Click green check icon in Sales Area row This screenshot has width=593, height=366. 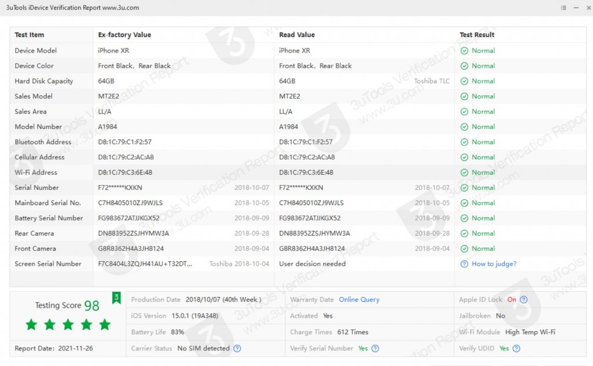click(464, 112)
